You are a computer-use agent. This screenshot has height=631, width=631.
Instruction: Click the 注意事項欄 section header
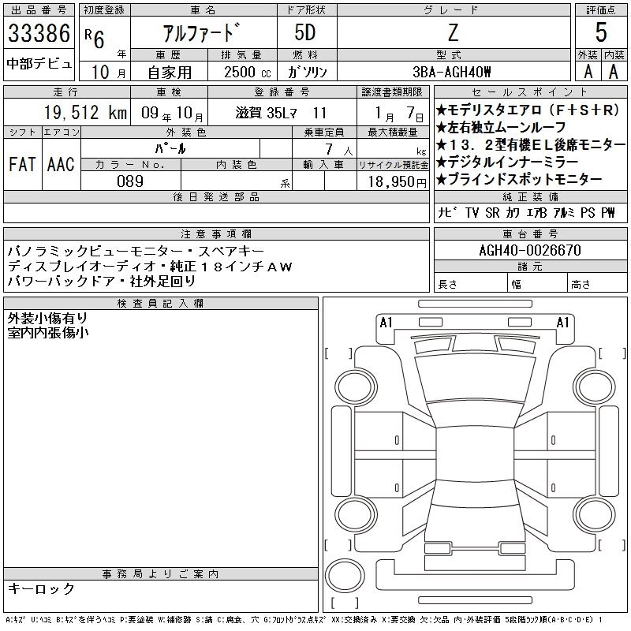[216, 233]
